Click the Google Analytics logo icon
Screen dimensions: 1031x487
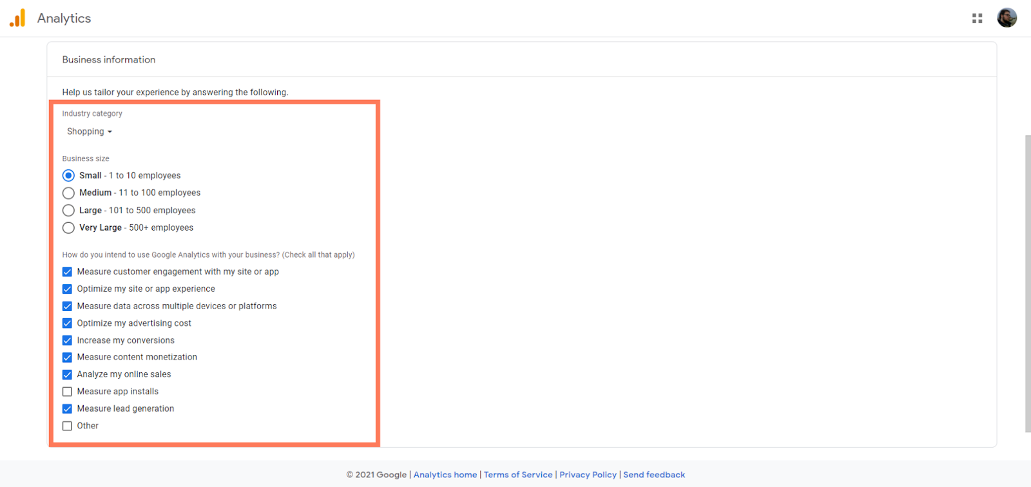(17, 18)
